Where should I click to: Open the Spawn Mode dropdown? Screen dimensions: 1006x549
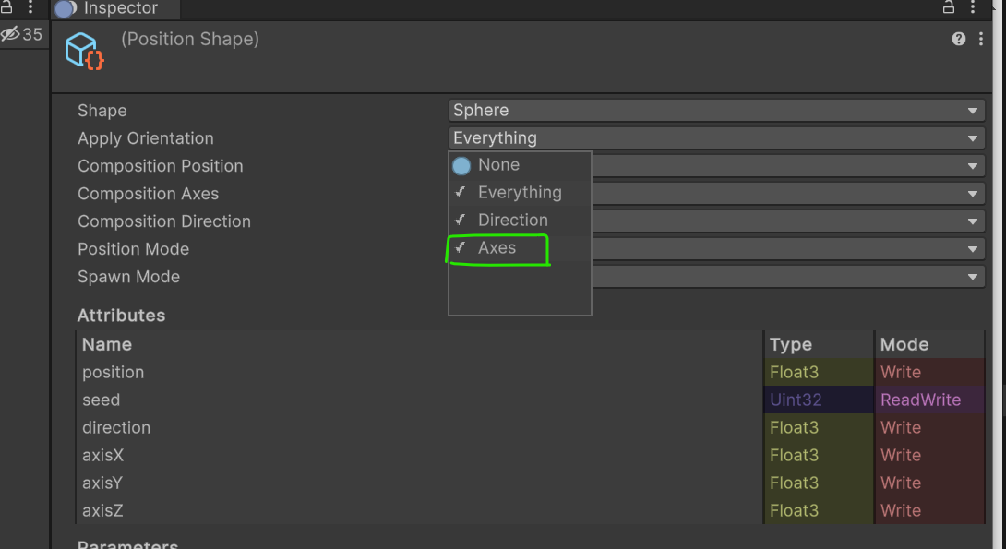tap(789, 276)
